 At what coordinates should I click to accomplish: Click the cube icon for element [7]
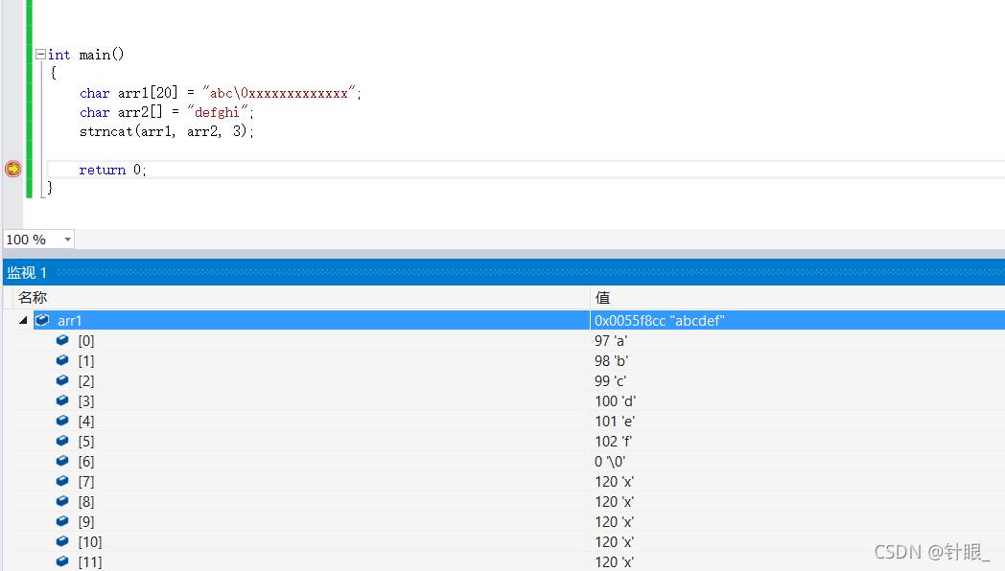click(62, 481)
